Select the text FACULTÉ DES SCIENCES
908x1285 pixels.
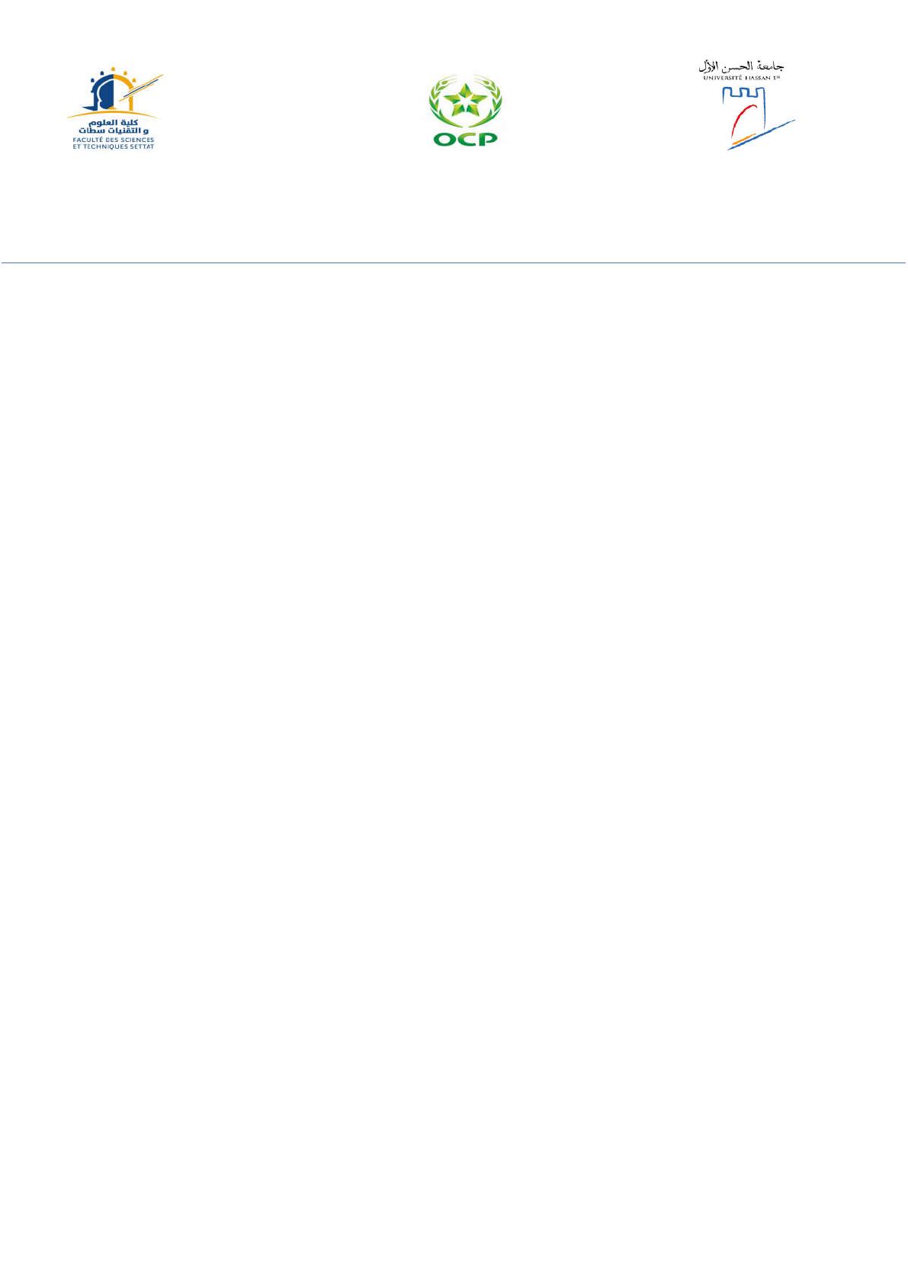tap(114, 140)
